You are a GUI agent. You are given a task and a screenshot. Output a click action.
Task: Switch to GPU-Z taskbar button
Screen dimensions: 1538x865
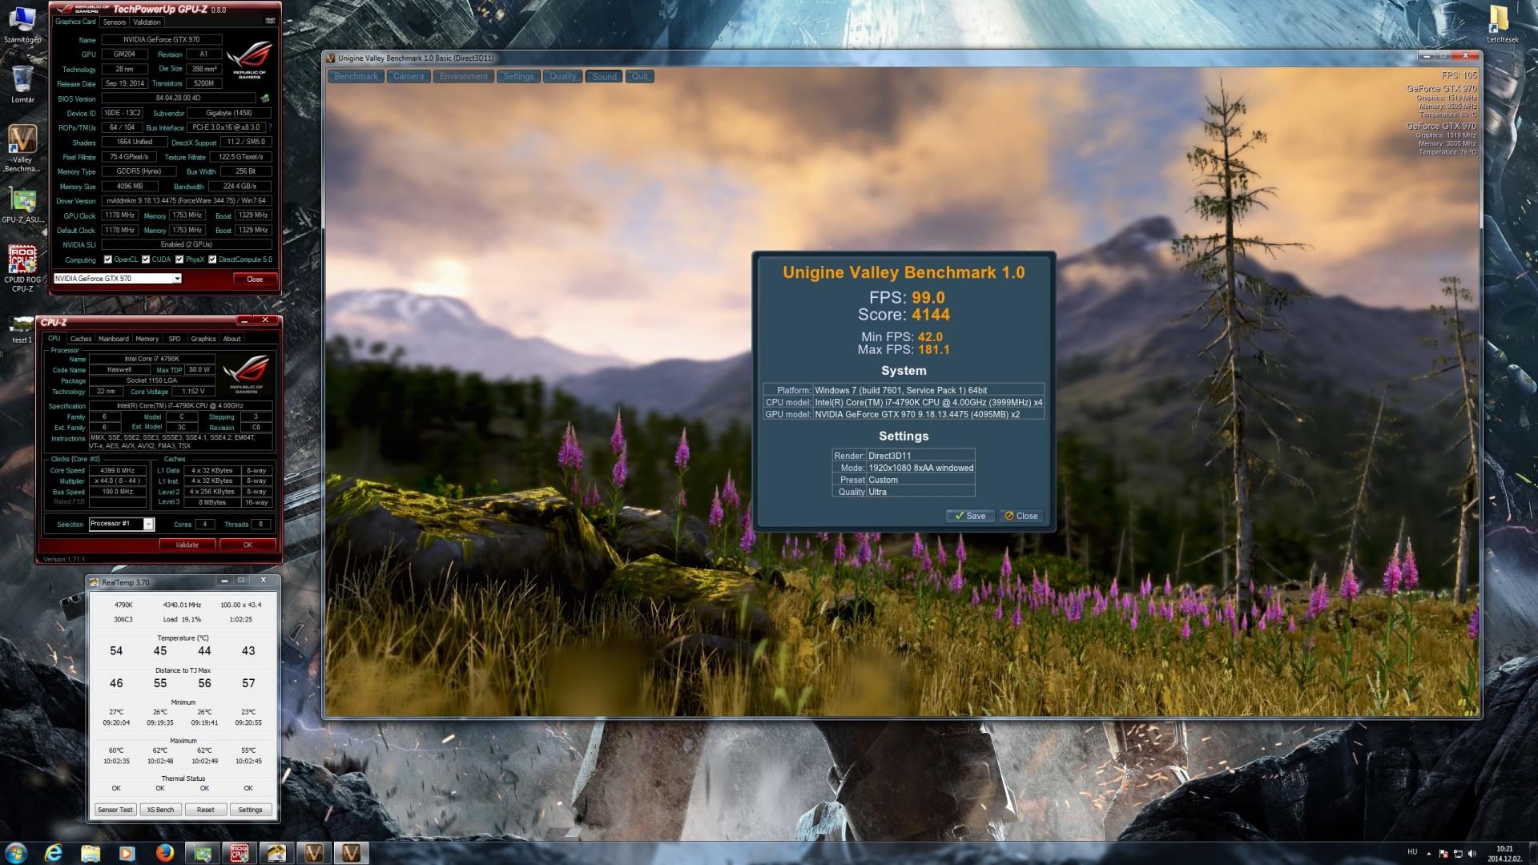coord(203,853)
